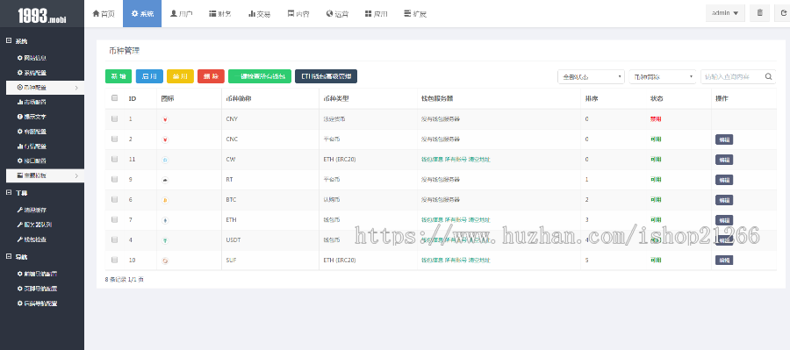Click the CW coin icon
The image size is (790, 350).
pos(165,161)
